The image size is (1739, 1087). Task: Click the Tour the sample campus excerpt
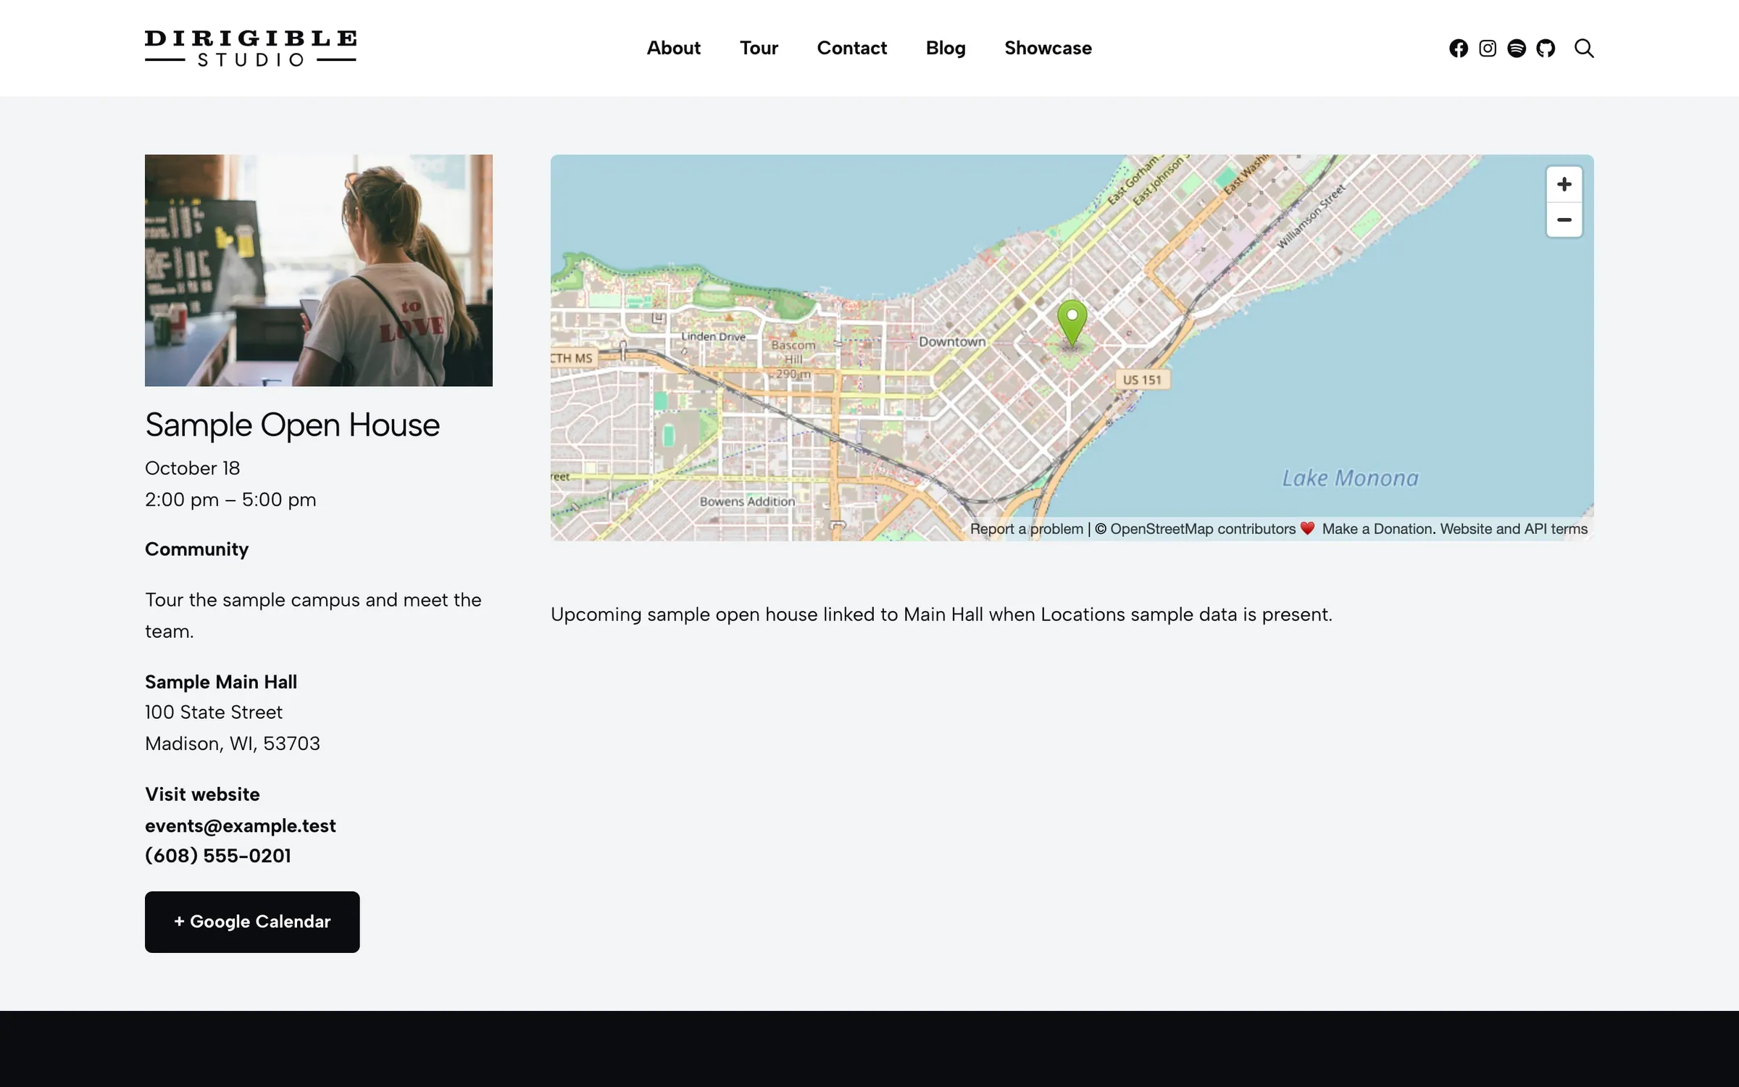tap(313, 615)
